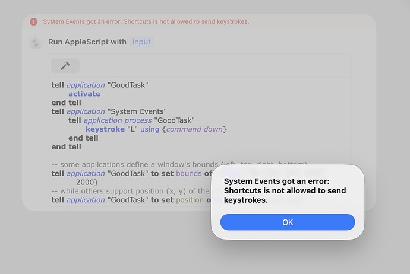
Task: Click the hammer compile script button
Action: [65, 66]
